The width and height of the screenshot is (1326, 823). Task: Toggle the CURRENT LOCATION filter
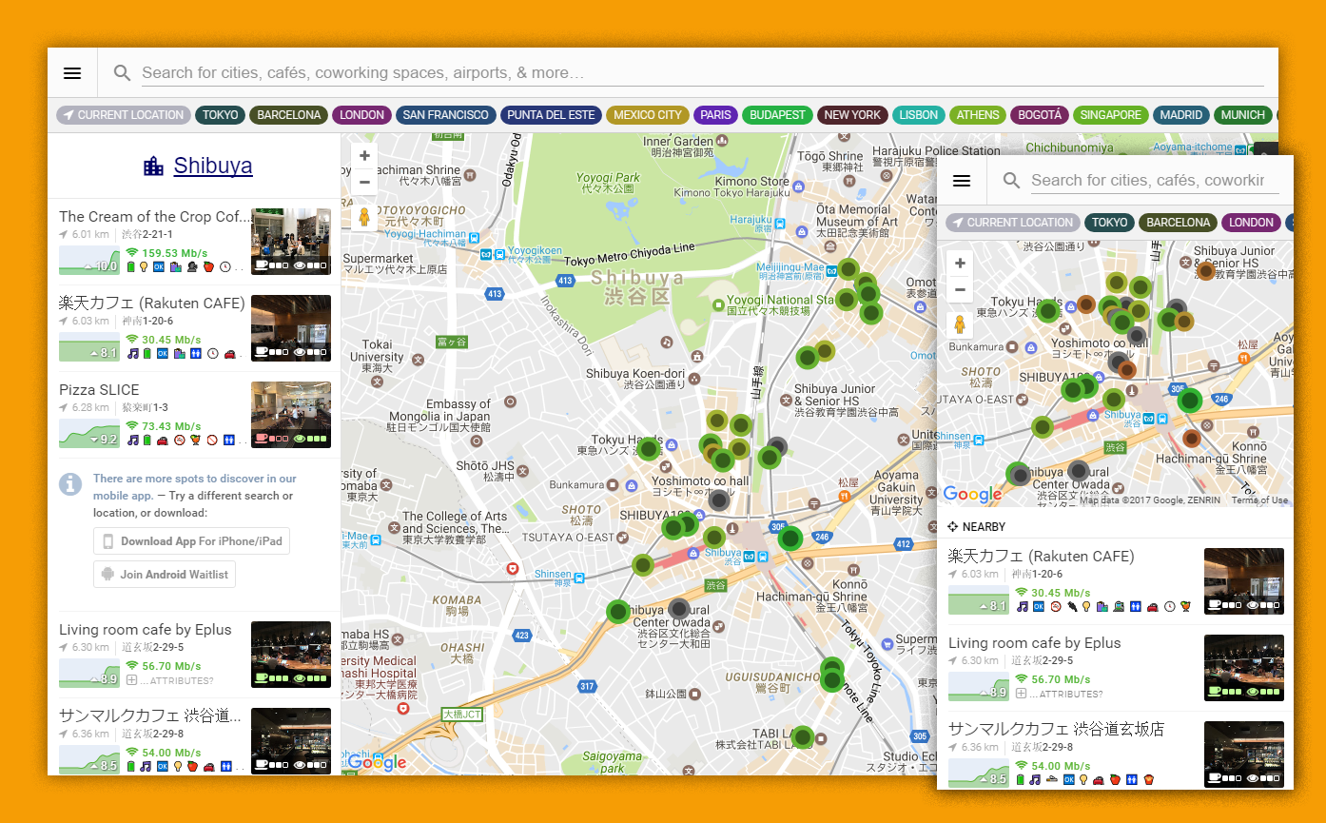[123, 114]
